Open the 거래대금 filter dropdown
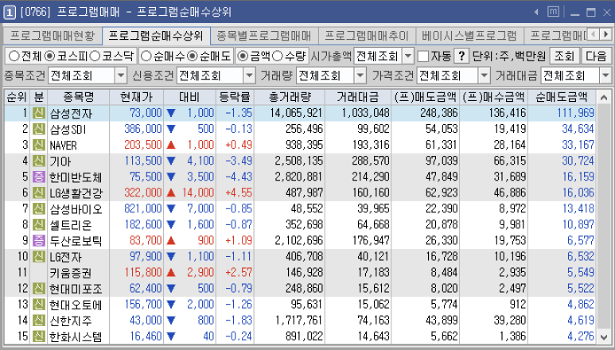Viewport: 615px width, 350px height. point(606,76)
